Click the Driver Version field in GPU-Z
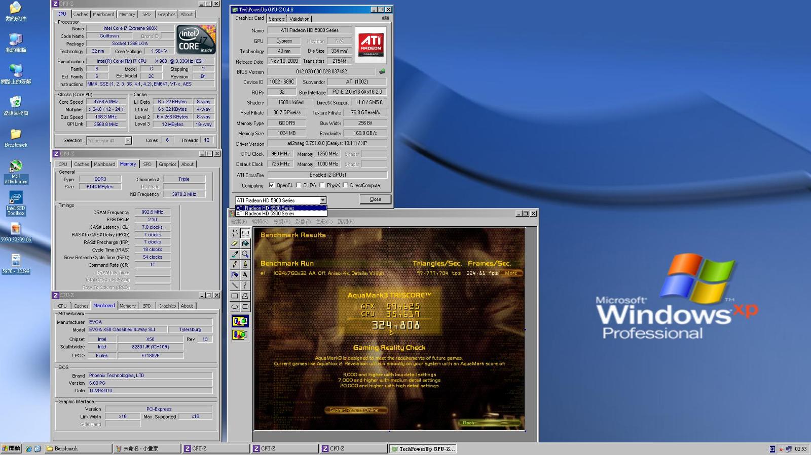 [327, 144]
